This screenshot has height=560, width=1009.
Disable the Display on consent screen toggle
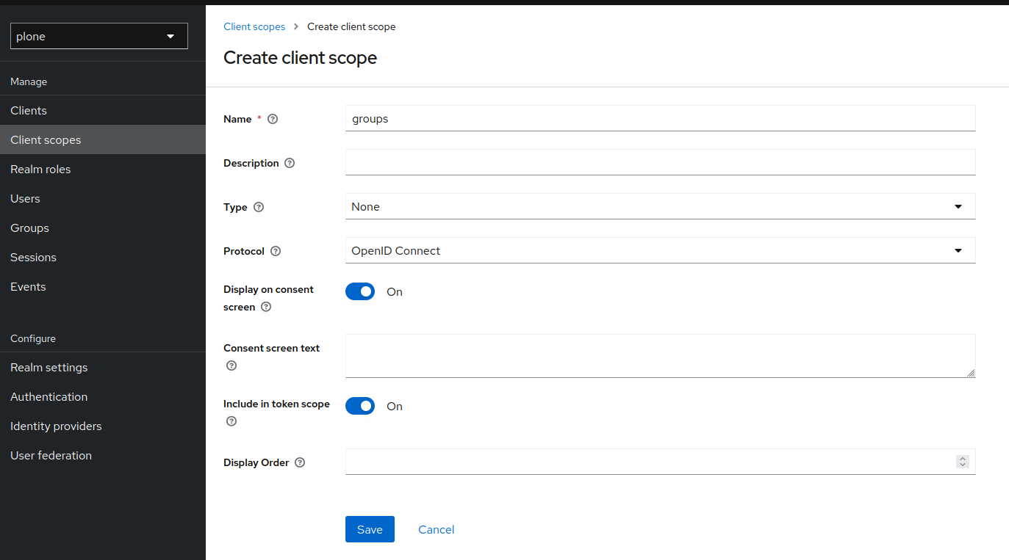tap(360, 291)
